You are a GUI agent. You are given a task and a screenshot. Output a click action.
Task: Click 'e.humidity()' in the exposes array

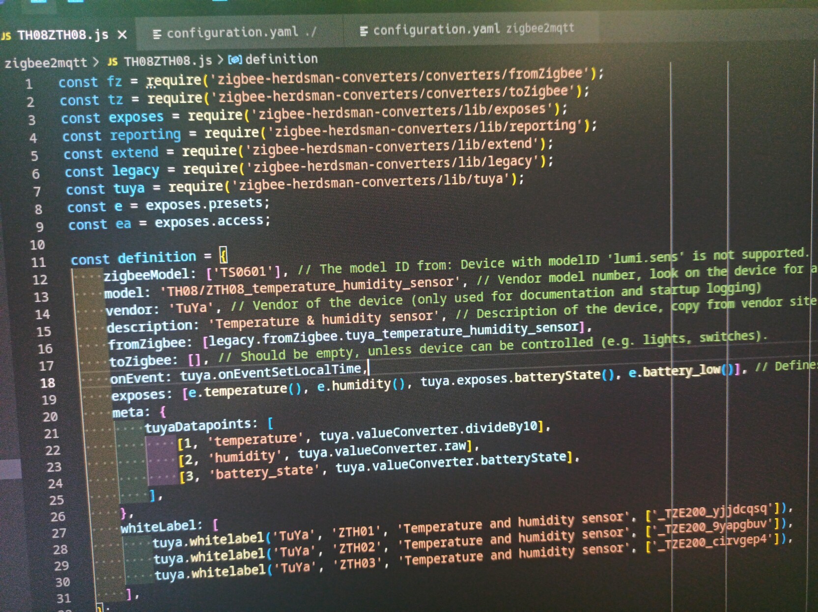pyautogui.click(x=362, y=386)
